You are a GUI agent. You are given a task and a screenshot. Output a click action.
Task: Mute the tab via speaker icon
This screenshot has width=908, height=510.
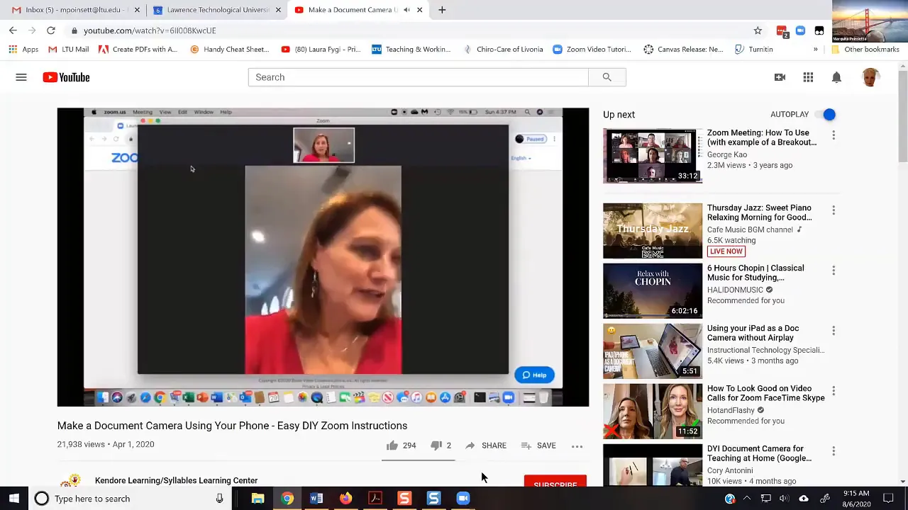point(406,10)
